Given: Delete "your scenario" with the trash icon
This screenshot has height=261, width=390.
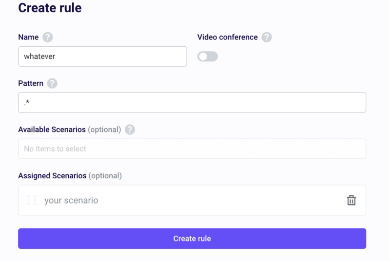Looking at the screenshot, I should (x=351, y=200).
